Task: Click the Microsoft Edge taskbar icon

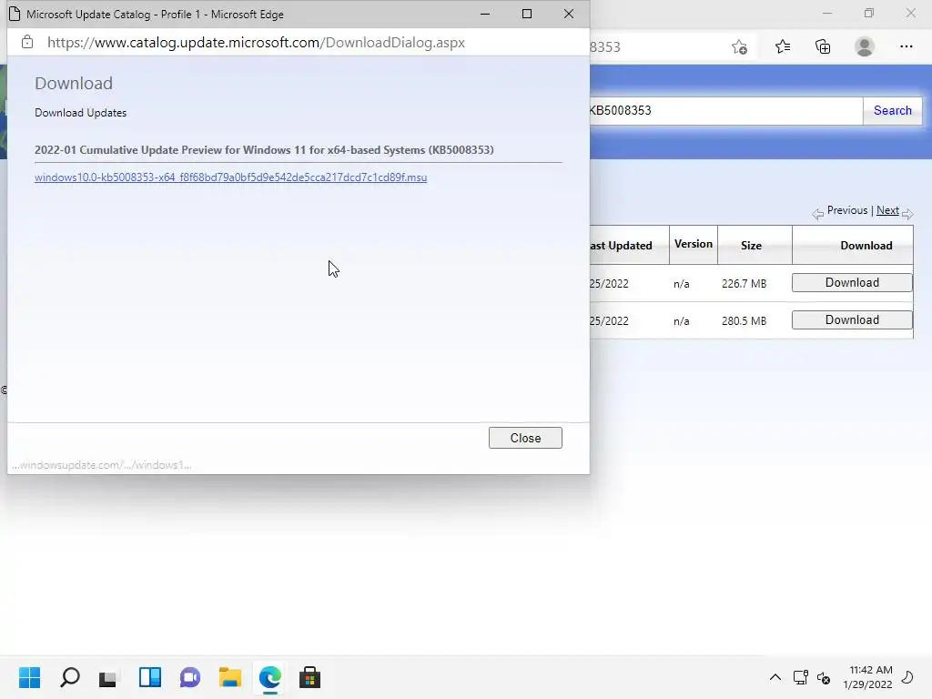Action: [269, 677]
